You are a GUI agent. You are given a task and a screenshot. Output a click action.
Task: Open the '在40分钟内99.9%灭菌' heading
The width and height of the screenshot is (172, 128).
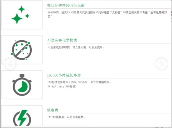66,5
